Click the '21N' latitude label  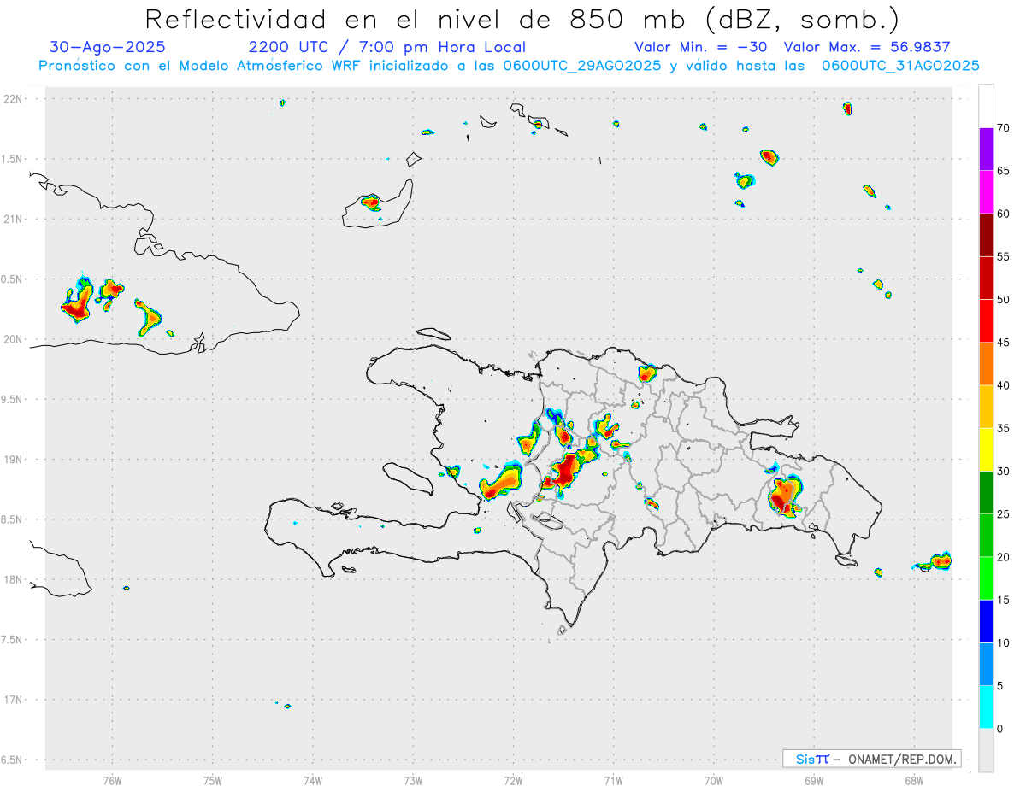point(15,219)
